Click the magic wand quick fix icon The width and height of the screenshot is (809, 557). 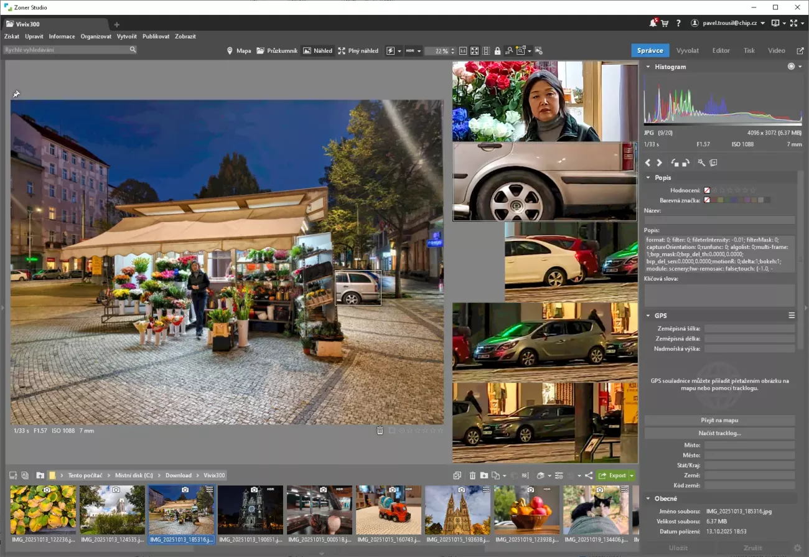tap(701, 163)
